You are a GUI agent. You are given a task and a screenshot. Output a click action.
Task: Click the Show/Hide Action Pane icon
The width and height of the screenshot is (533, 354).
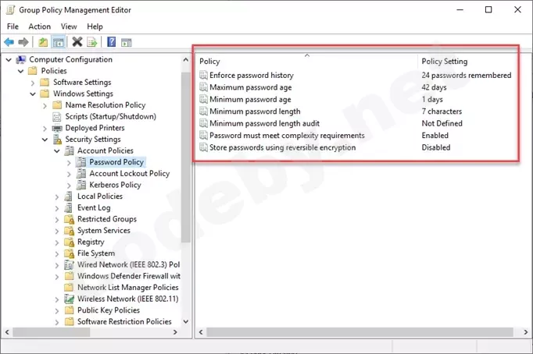point(127,43)
